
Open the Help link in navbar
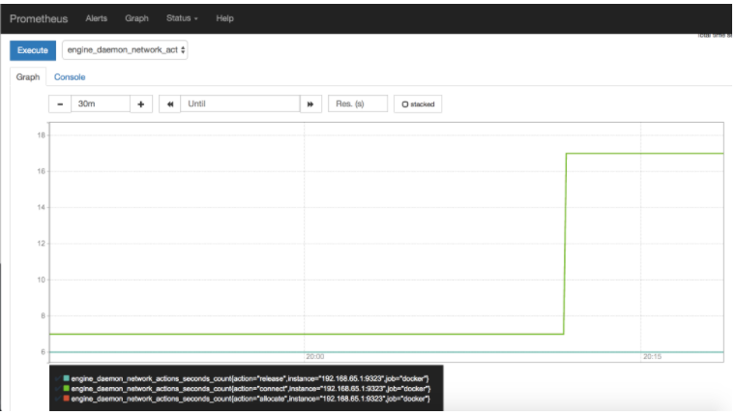click(x=224, y=18)
